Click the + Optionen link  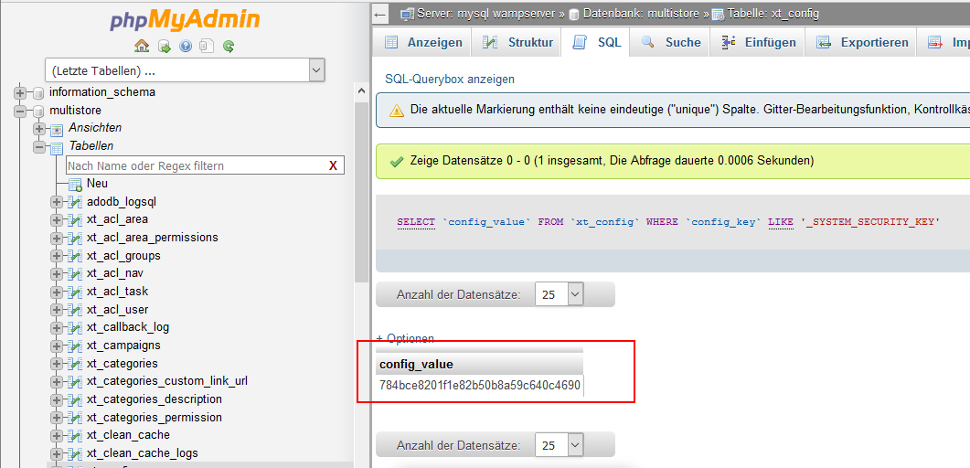click(x=405, y=338)
